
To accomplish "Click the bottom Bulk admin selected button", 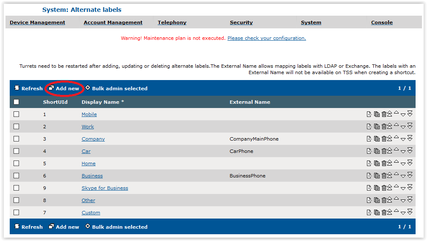I will pyautogui.click(x=116, y=227).
